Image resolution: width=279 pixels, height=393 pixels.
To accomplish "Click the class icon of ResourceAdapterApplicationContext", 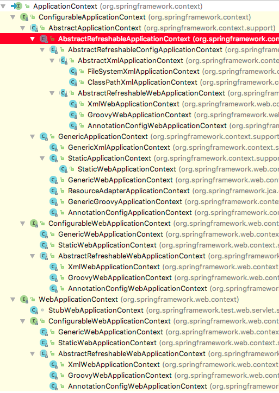I will tap(53, 191).
